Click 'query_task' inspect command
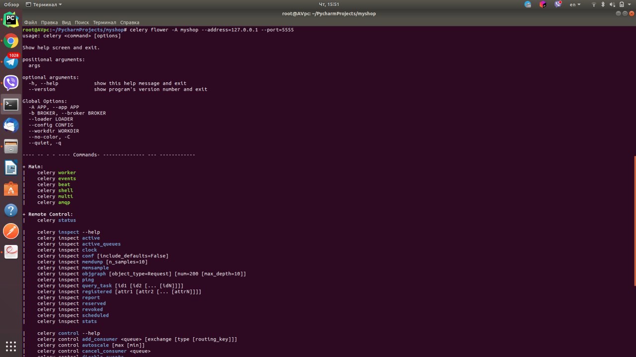The image size is (636, 357). click(97, 286)
